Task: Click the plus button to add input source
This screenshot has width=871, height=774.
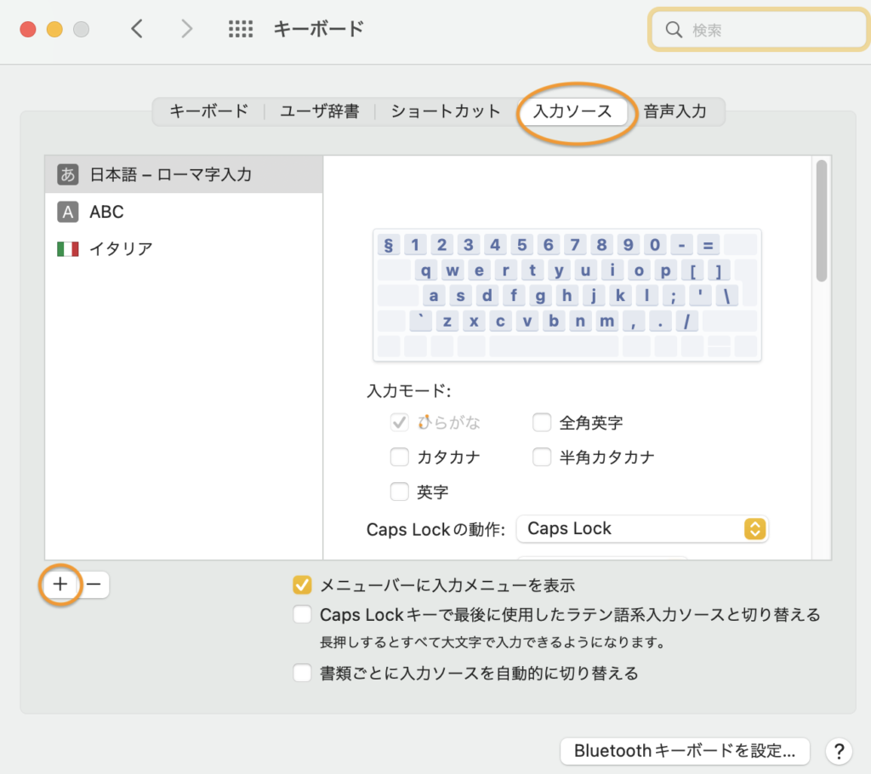Action: pos(60,585)
